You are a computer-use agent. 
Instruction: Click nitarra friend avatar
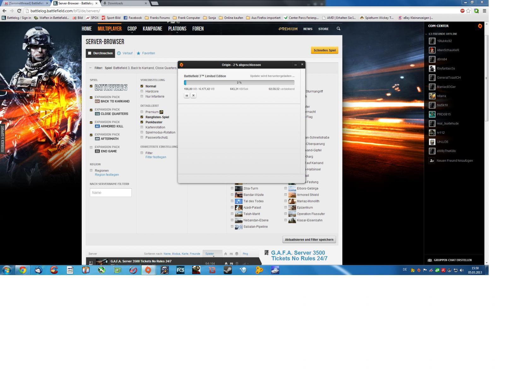coord(432,96)
